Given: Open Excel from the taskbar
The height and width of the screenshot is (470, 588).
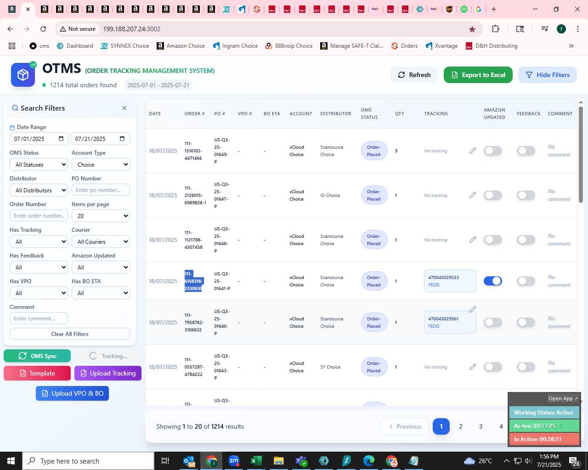Looking at the screenshot, I should coord(256,461).
